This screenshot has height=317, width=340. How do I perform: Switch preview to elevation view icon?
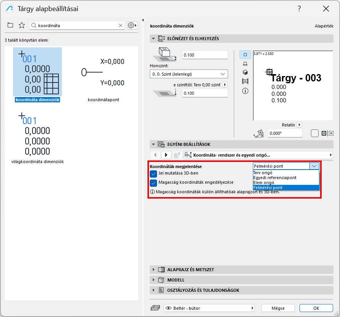[245, 64]
